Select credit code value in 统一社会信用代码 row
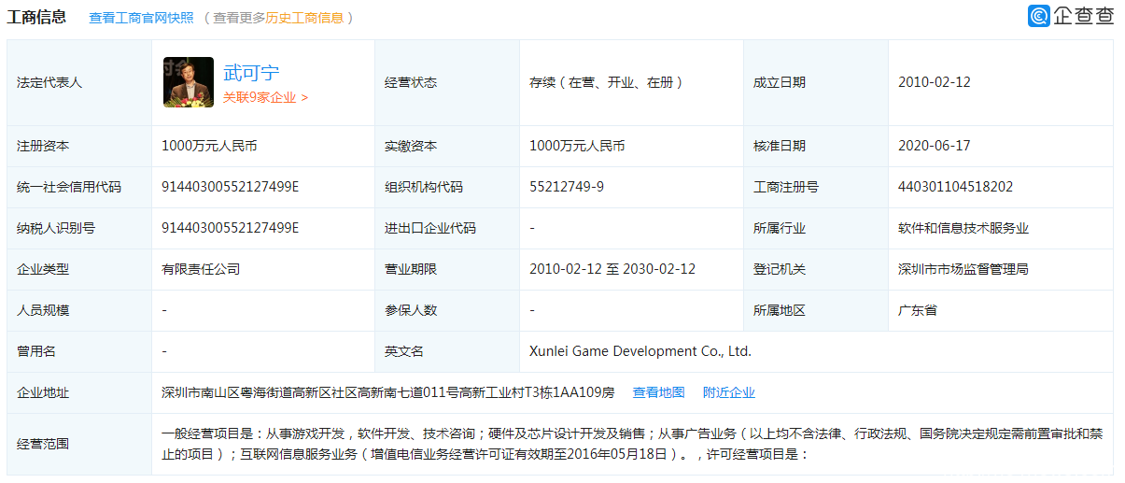 231,187
